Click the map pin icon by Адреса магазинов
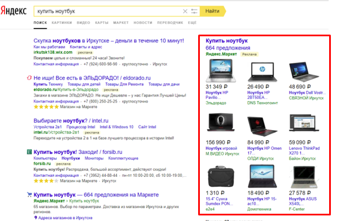Image resolution: width=337 pixels, height=221 pixels. (x=36, y=218)
